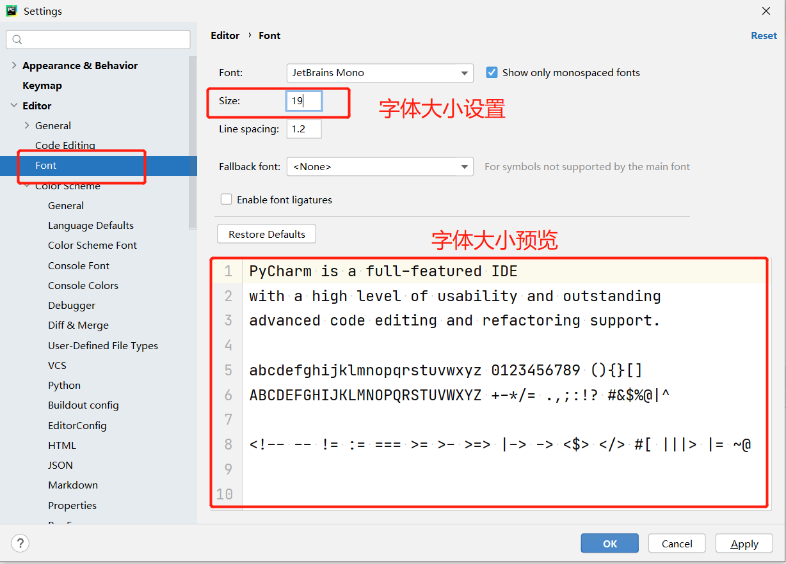This screenshot has width=786, height=564.
Task: Close the Settings window
Action: tap(766, 11)
